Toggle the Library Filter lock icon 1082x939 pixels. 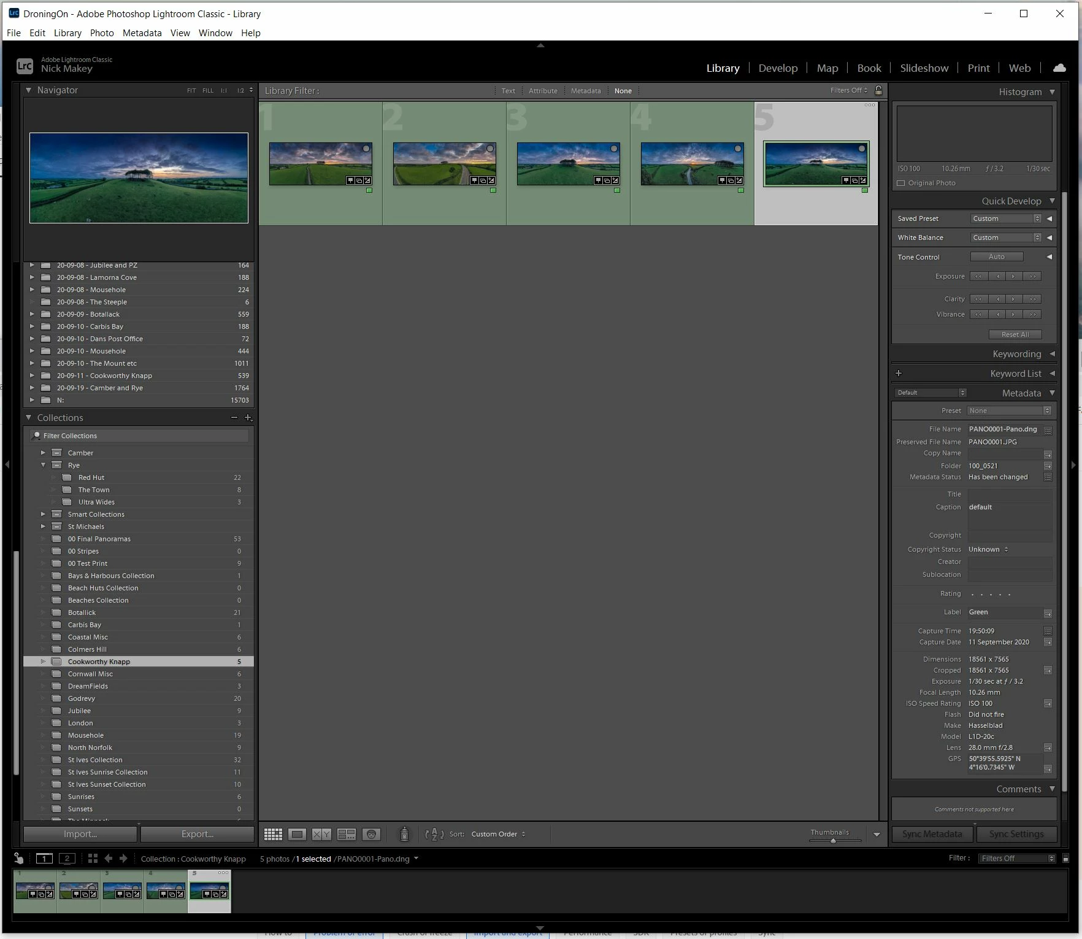click(x=878, y=90)
